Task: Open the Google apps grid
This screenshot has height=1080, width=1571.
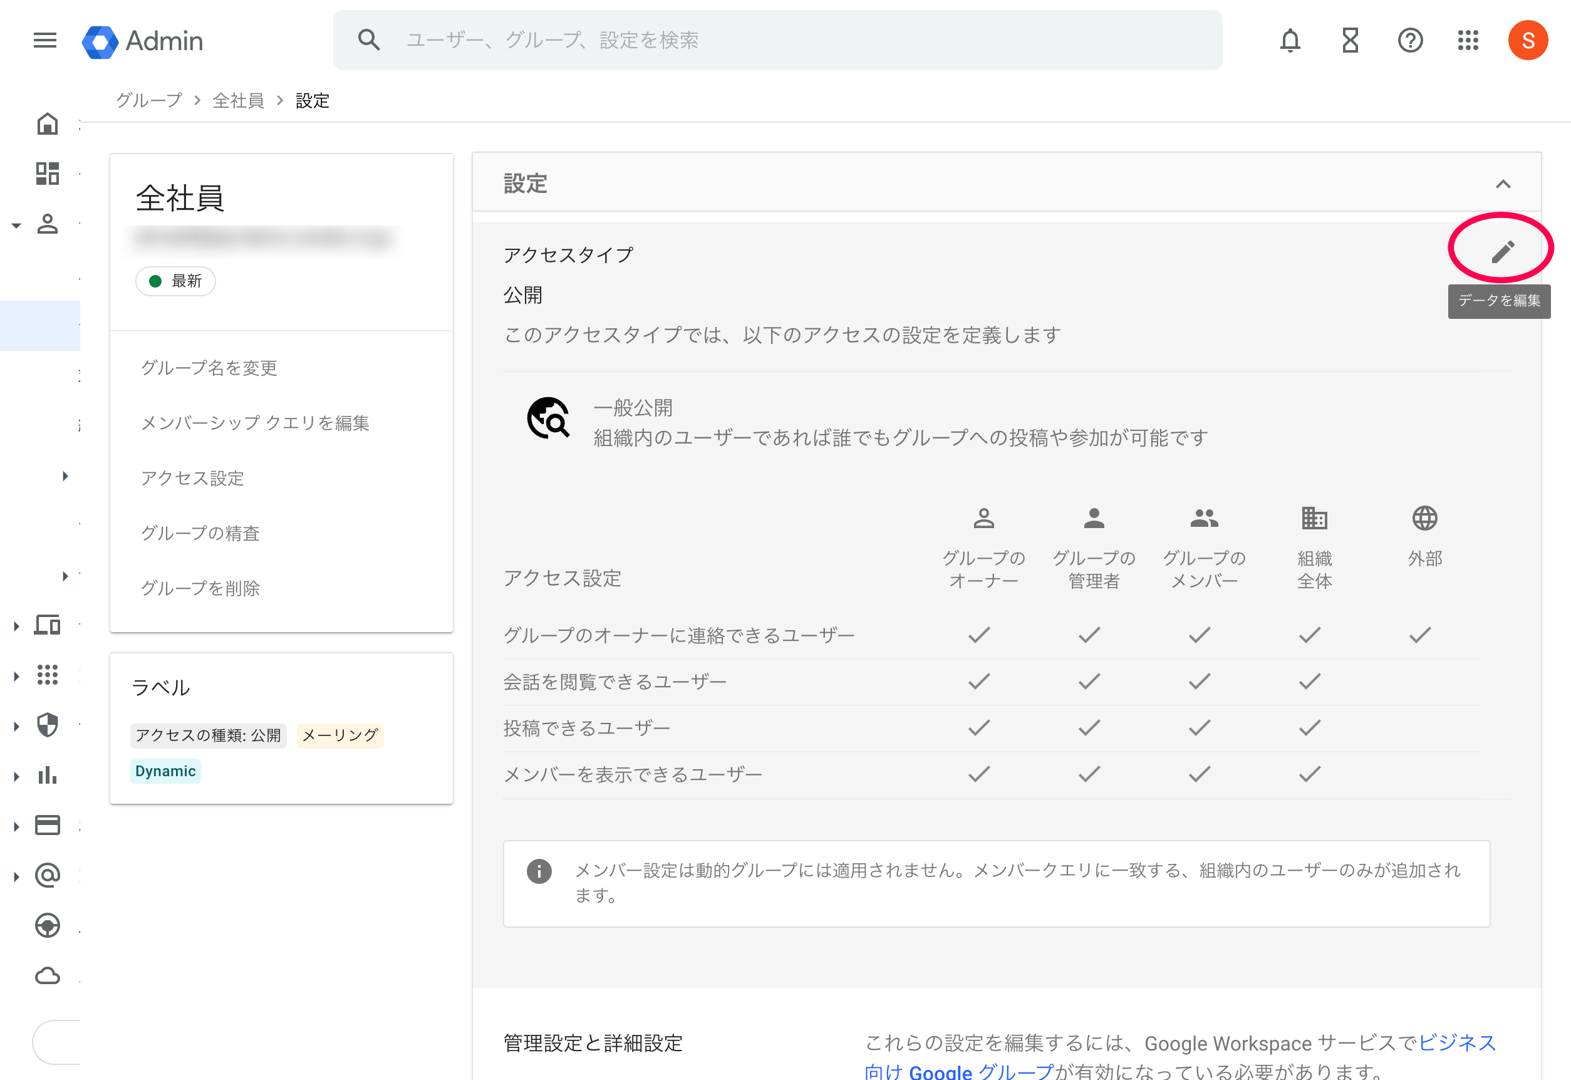Action: [1468, 41]
